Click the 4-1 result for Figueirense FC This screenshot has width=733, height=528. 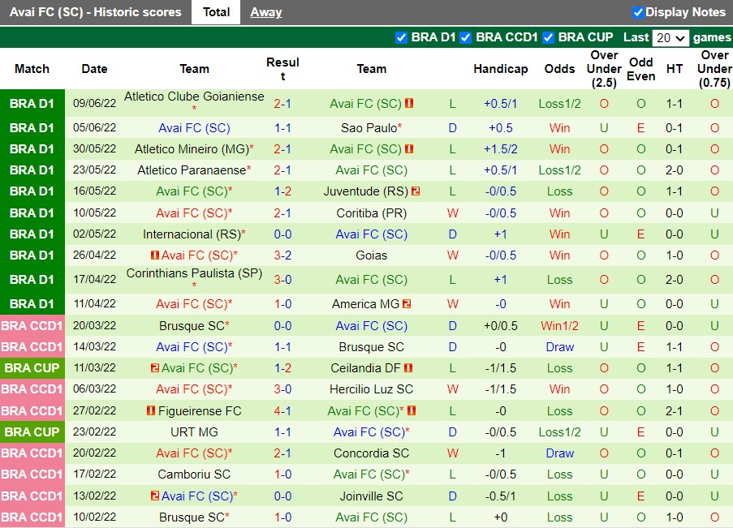coord(282,410)
